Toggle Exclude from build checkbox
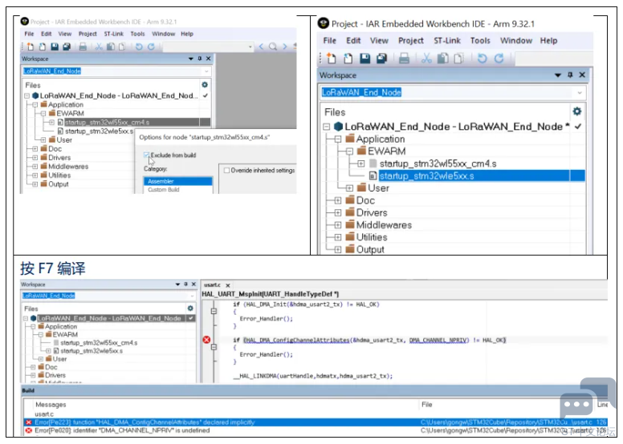 pos(146,155)
